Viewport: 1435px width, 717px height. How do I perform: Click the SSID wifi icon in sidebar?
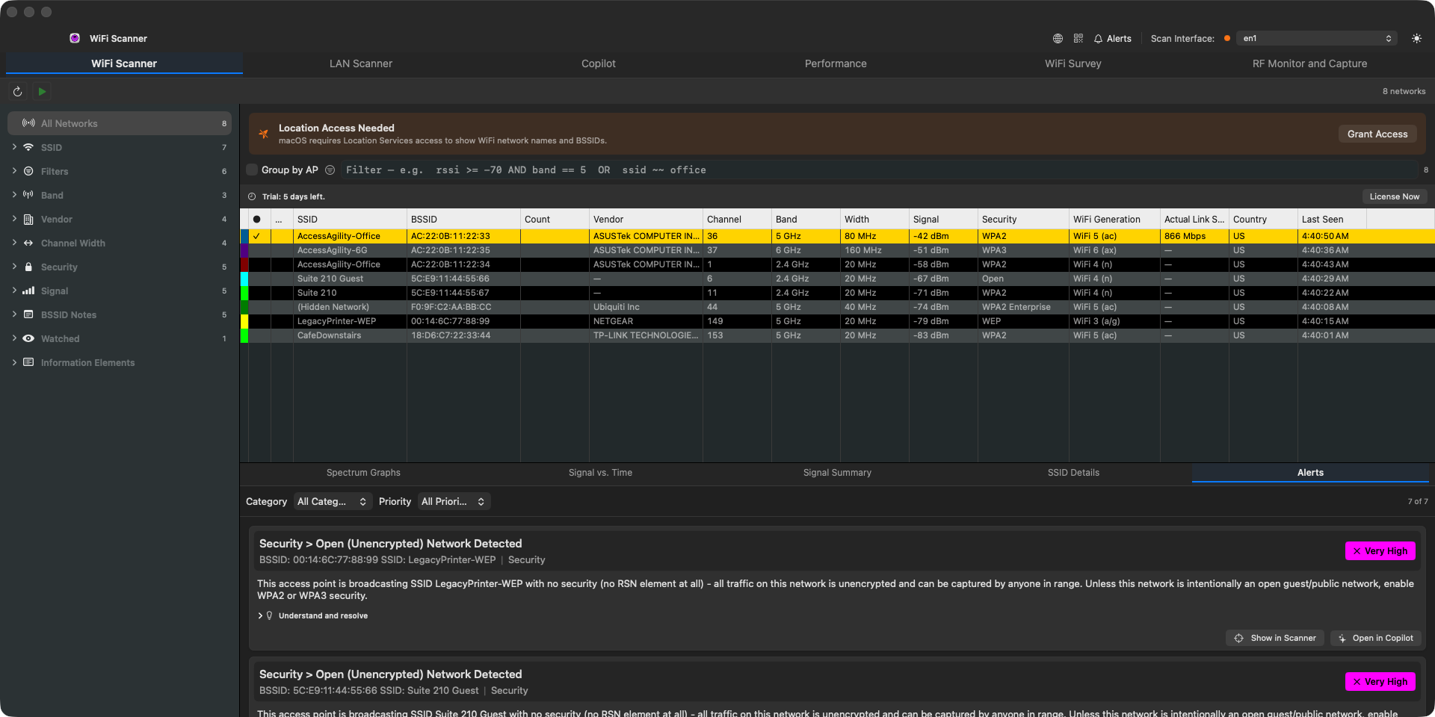tap(28, 147)
